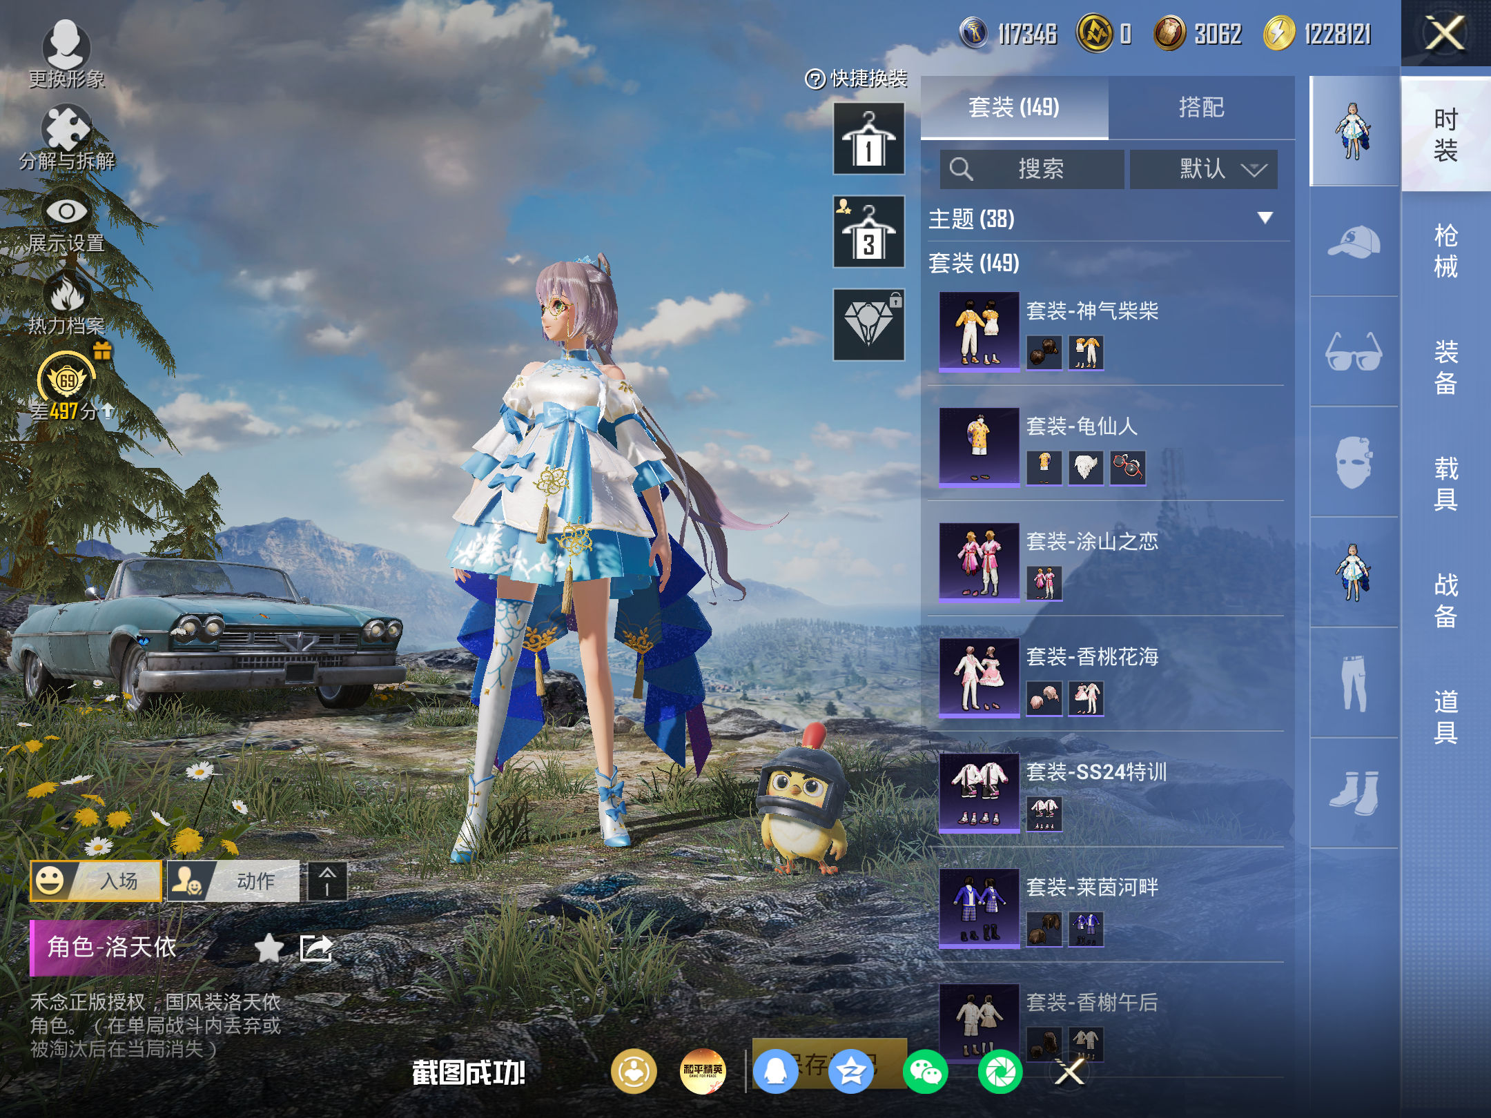Dismiss the screenshot share bar
Image resolution: width=1491 pixels, height=1118 pixels.
click(1070, 1072)
